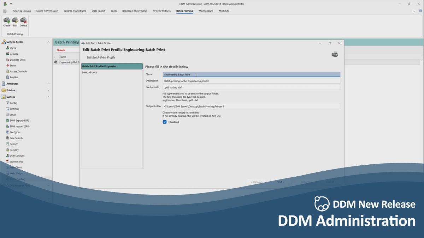Switch to the Maintenance ribbon tab
424x238 pixels.
pyautogui.click(x=206, y=11)
